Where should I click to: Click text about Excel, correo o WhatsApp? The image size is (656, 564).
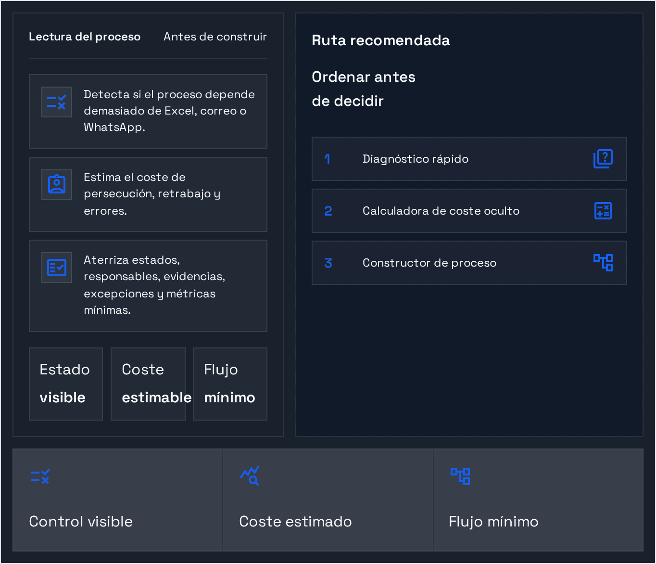[169, 111]
